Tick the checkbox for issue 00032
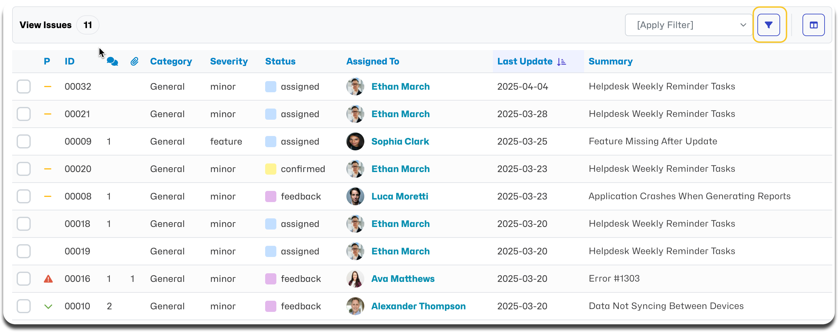The width and height of the screenshot is (838, 332). coord(24,87)
